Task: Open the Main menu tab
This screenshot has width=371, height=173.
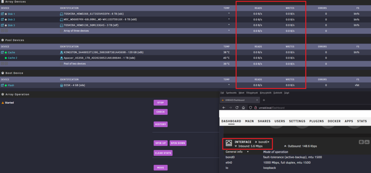Action: [x=249, y=121]
